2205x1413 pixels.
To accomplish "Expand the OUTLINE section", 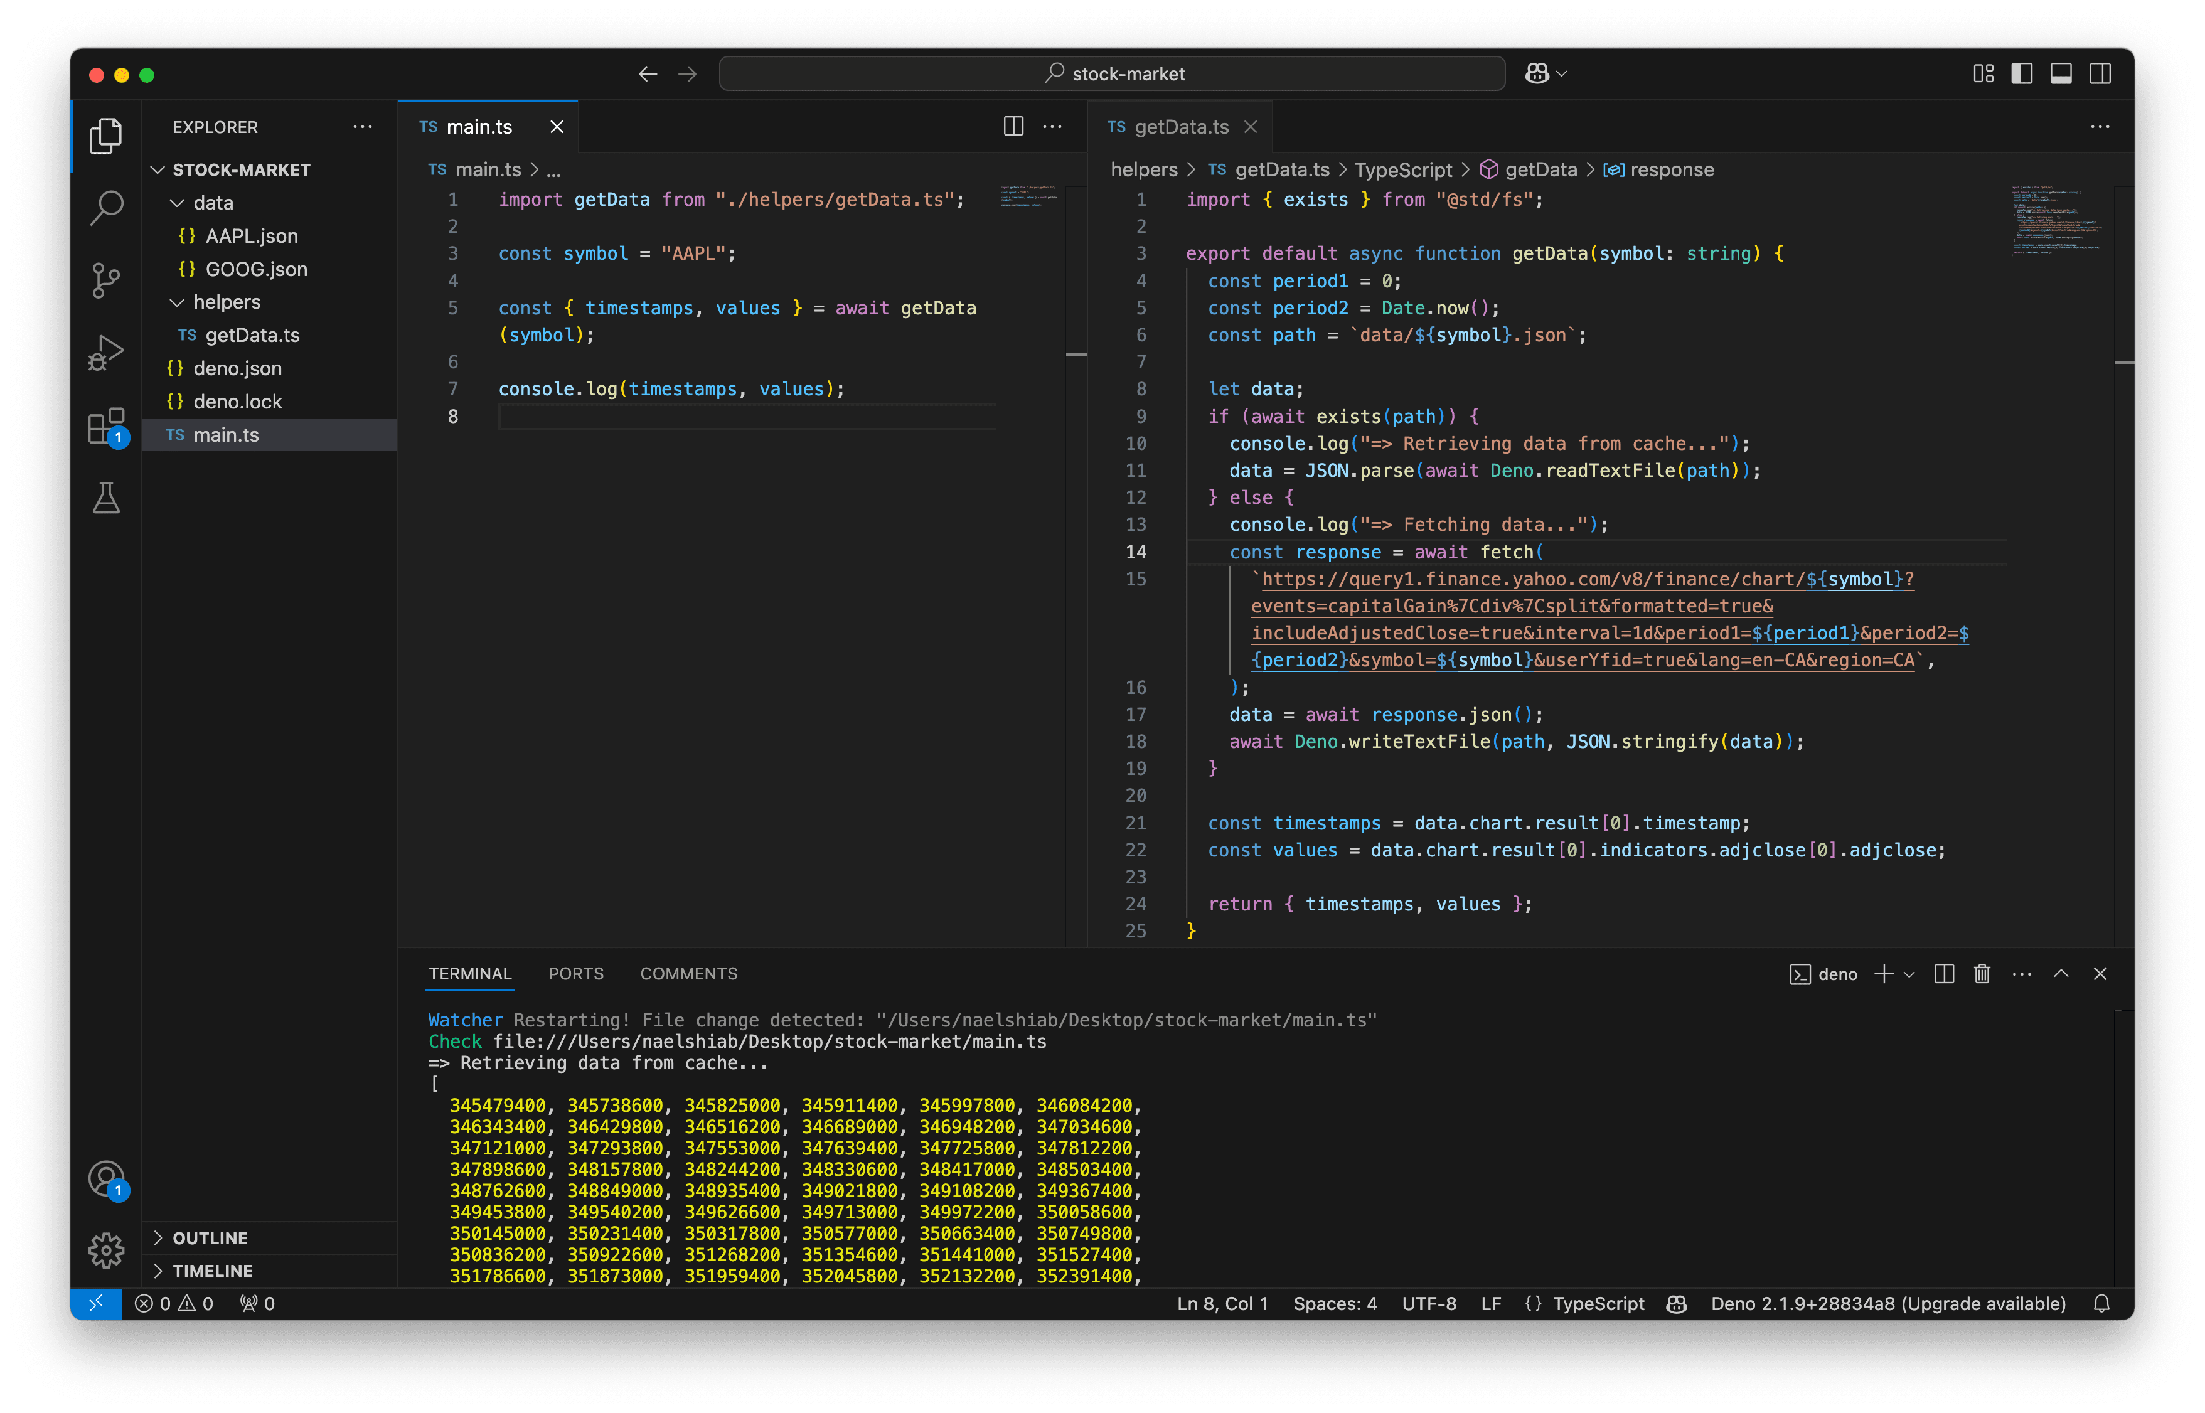I will click(x=210, y=1238).
